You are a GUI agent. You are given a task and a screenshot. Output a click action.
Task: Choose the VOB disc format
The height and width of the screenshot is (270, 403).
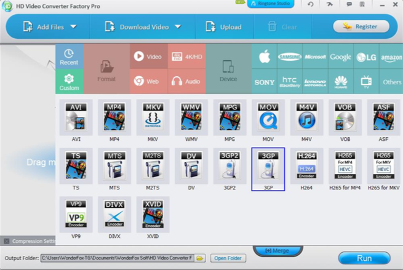click(x=345, y=117)
